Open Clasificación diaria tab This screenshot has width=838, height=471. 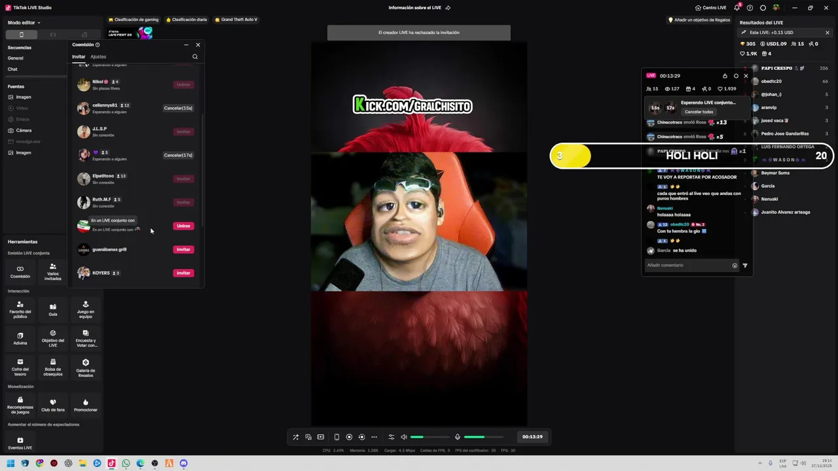(187, 20)
